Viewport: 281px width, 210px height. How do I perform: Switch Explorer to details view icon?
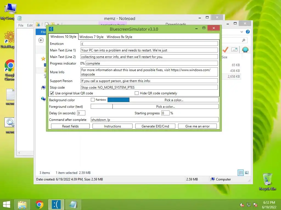(241, 173)
